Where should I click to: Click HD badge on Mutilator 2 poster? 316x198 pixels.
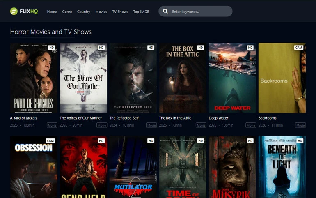coord(151,141)
